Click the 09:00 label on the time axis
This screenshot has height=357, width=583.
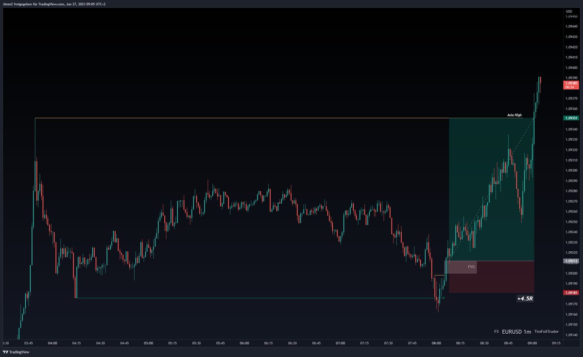[x=533, y=342]
